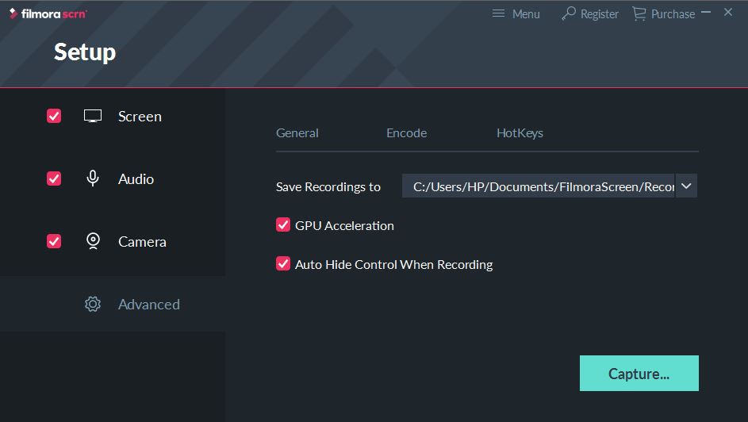Open the HotKeys tab

click(520, 133)
